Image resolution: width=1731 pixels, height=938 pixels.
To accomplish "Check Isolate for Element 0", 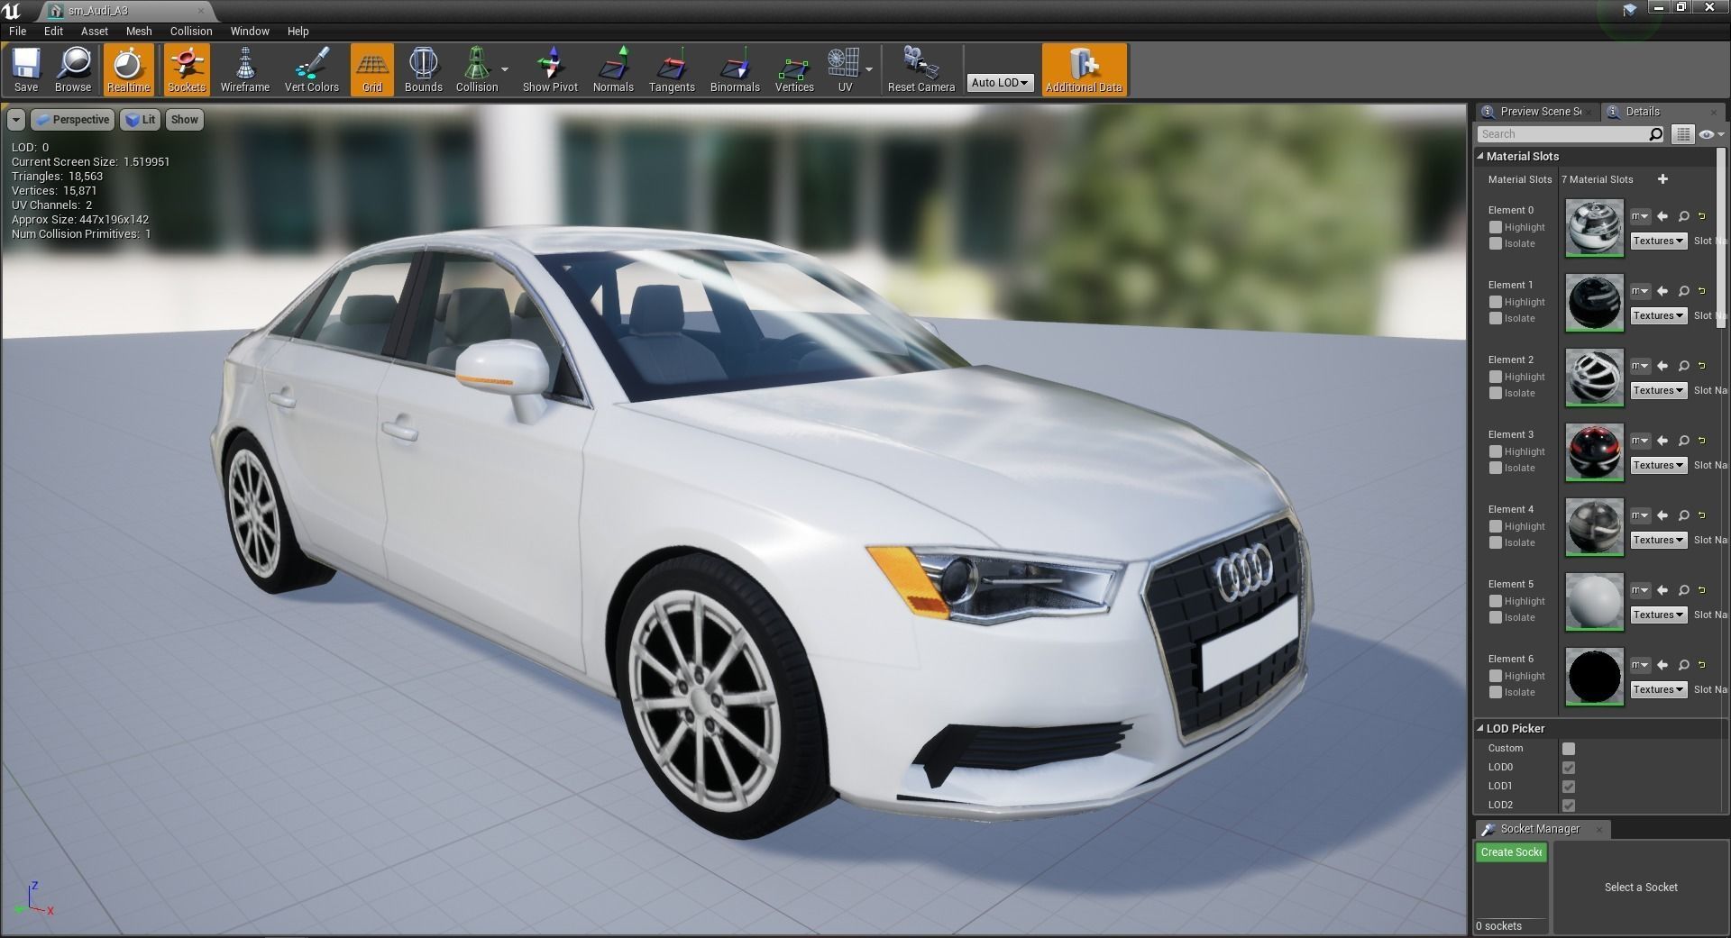I will pos(1495,243).
